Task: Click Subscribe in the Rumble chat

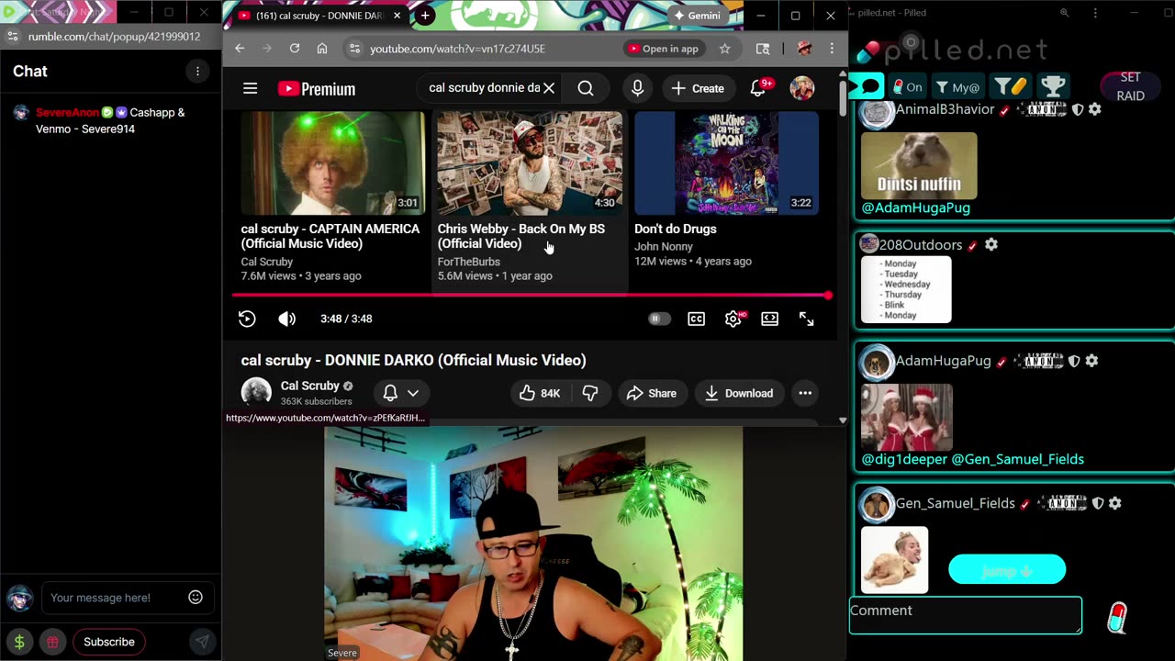Action: [x=109, y=642]
